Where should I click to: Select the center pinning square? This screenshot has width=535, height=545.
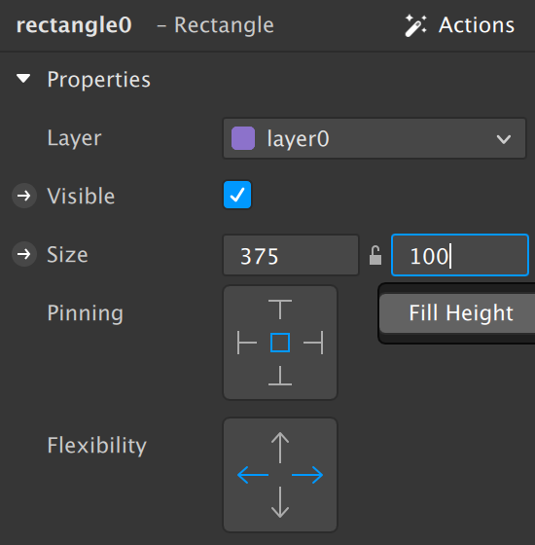pos(280,343)
